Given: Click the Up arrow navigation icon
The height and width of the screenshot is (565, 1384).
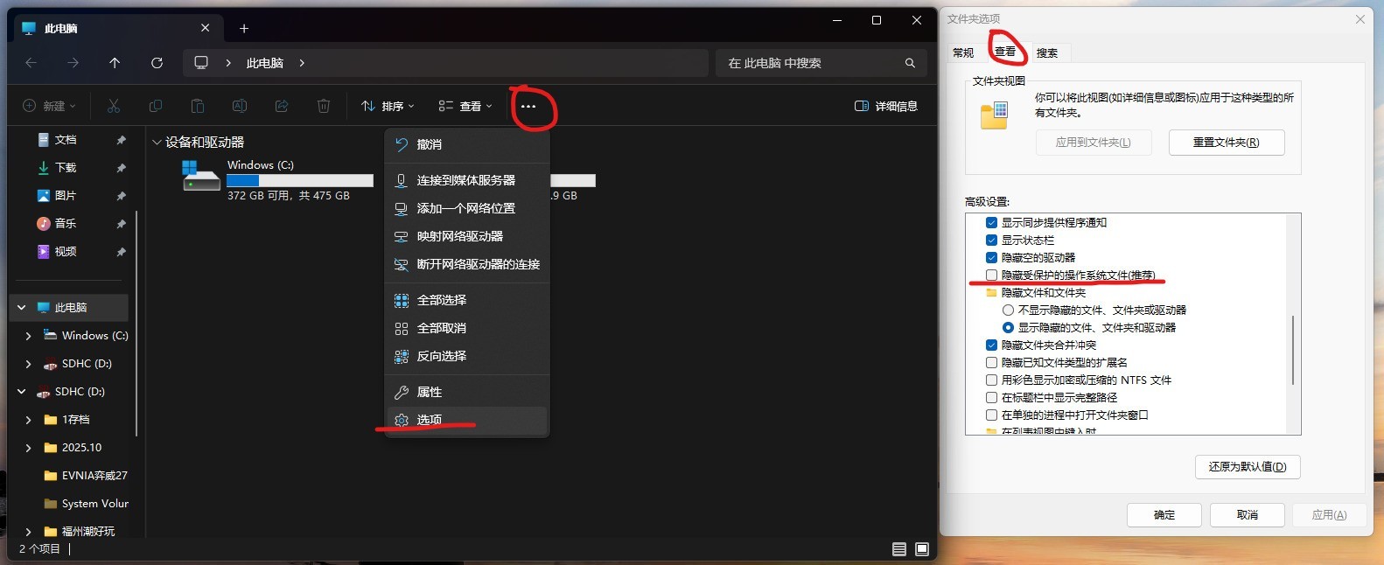Looking at the screenshot, I should click(115, 63).
